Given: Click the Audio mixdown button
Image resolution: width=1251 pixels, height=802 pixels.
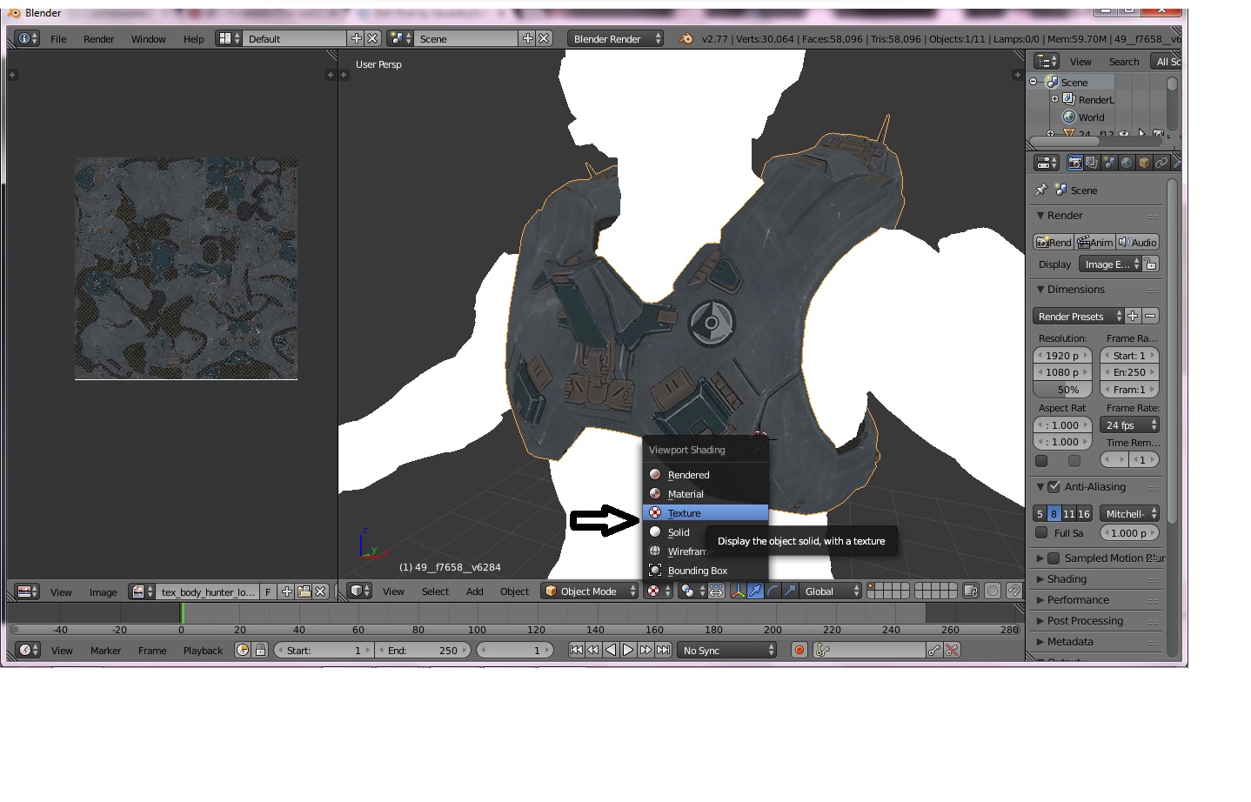Looking at the screenshot, I should coord(1138,242).
